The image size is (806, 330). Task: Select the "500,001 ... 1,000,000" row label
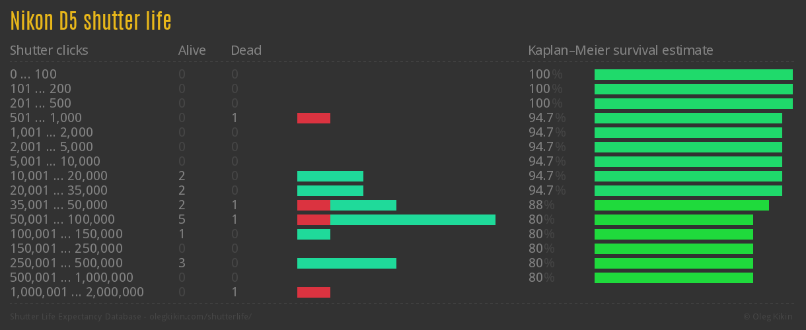pyautogui.click(x=71, y=278)
